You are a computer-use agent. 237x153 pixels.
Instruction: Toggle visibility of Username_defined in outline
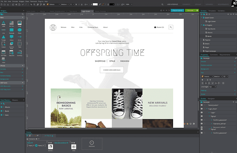pyautogui.click(x=202, y=124)
